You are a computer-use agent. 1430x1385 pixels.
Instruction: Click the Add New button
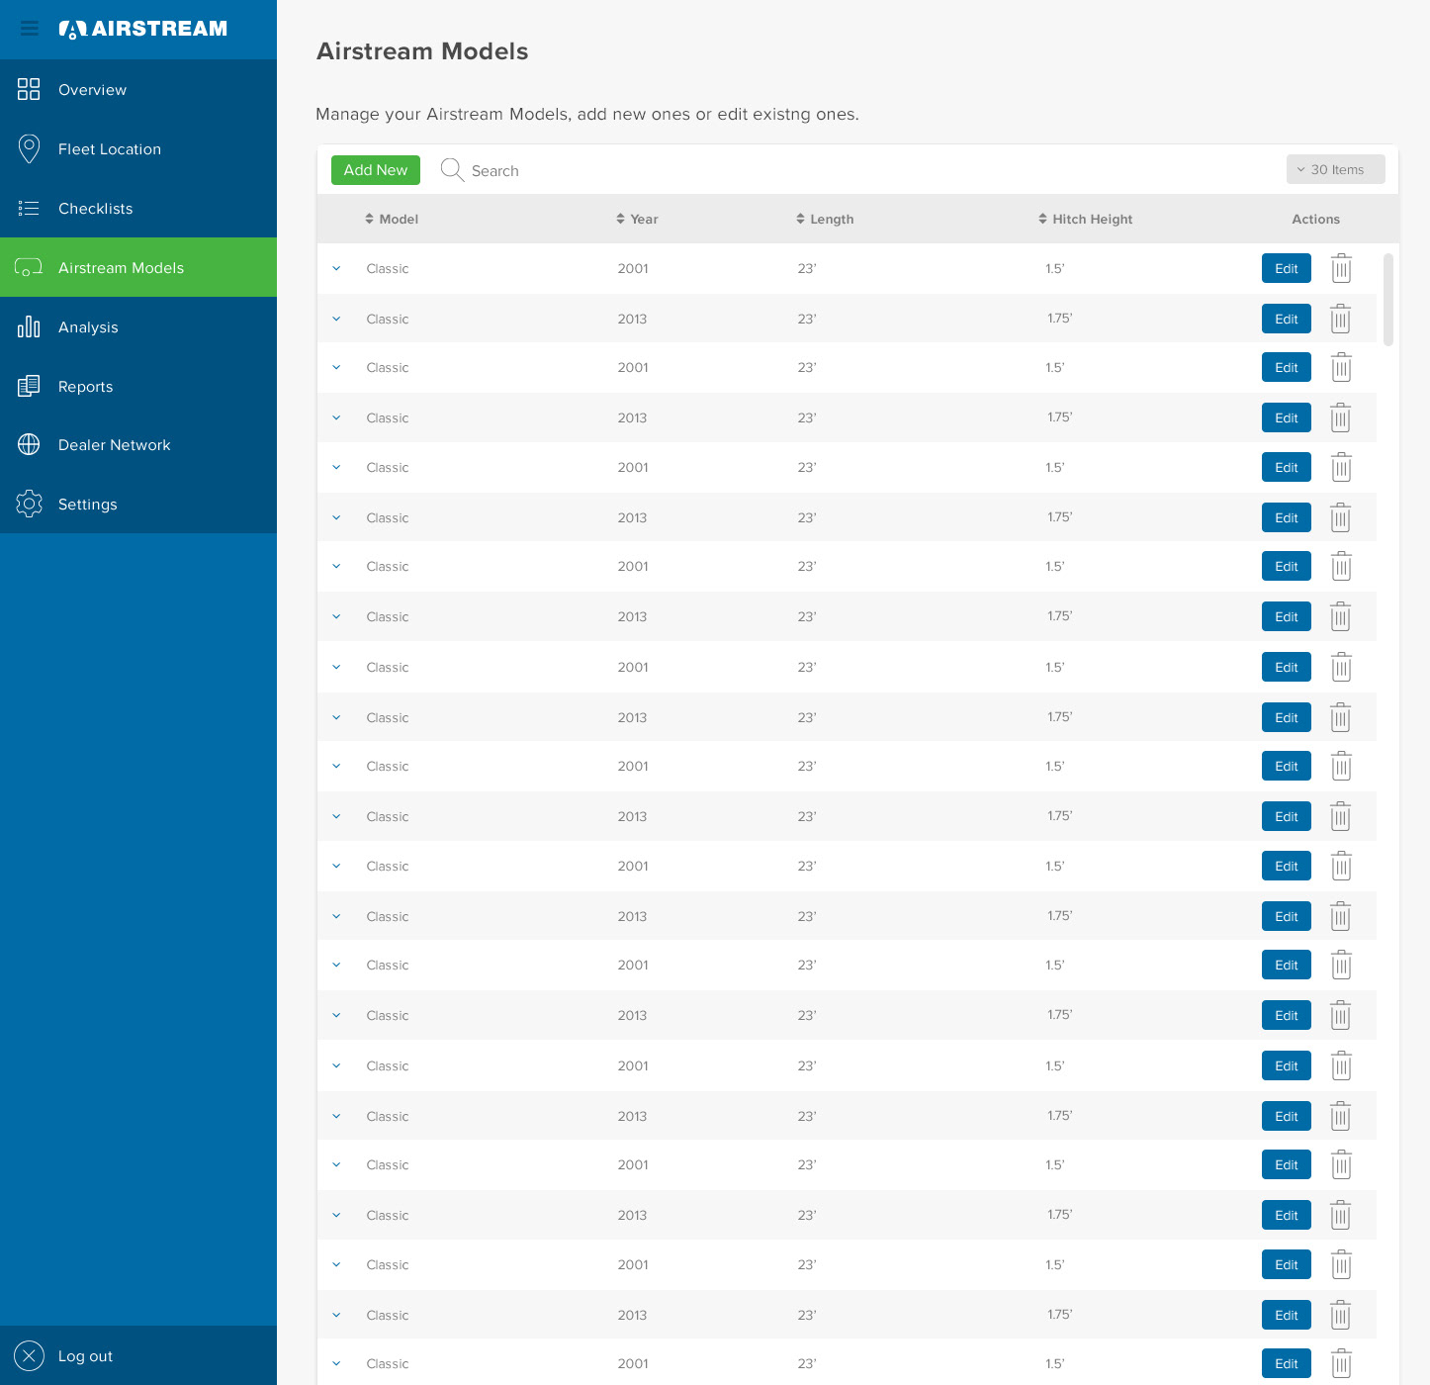click(376, 170)
